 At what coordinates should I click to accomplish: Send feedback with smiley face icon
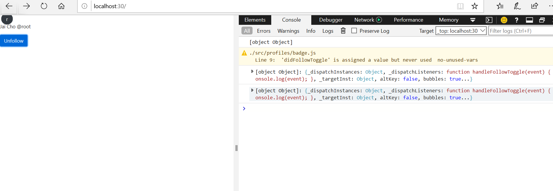pyautogui.click(x=504, y=20)
